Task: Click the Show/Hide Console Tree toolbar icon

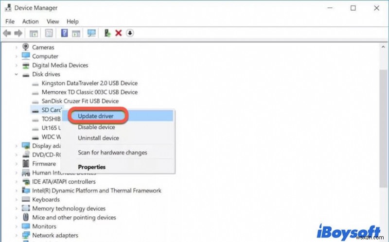Action: click(x=34, y=33)
